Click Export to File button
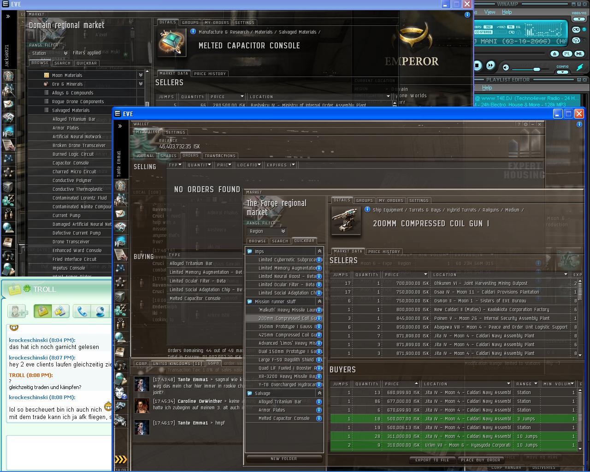Viewport: 590px width, 472px height. coord(432,460)
